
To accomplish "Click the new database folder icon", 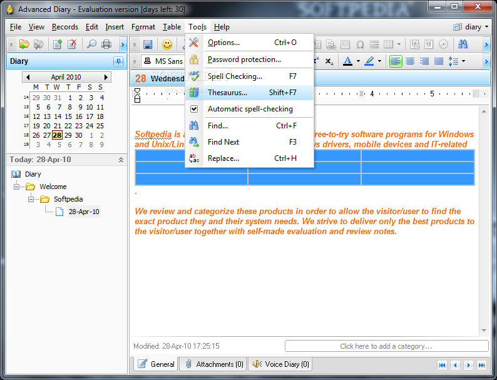I will pyautogui.click(x=24, y=44).
